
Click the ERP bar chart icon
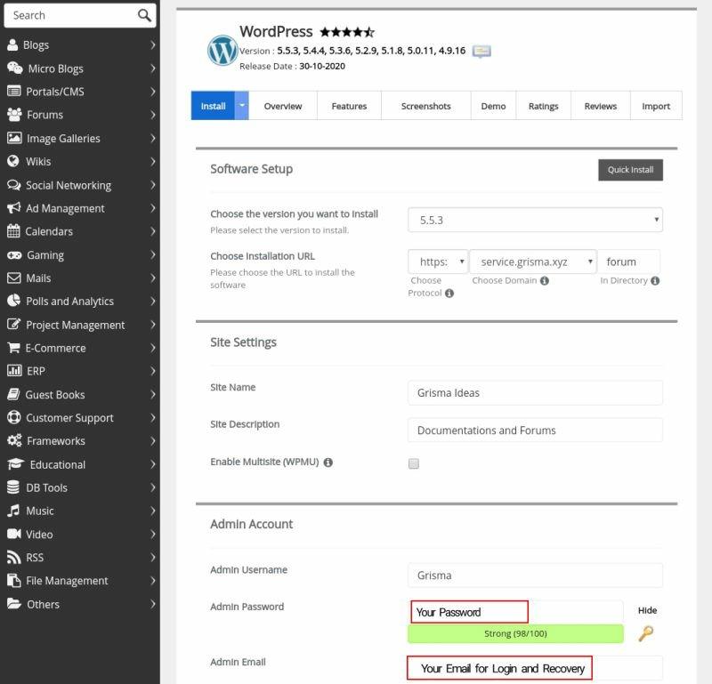[x=14, y=370]
